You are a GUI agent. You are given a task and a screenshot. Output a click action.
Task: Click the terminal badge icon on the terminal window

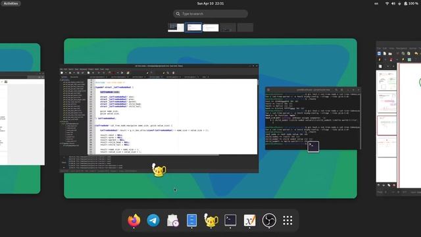(313, 146)
